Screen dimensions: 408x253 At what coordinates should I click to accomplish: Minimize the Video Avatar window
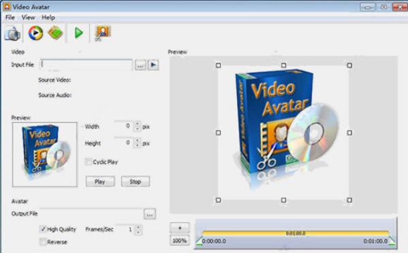(367, 7)
